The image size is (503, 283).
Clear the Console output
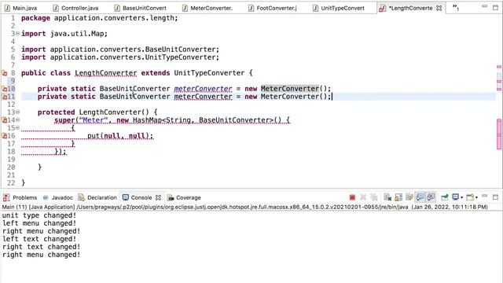(x=387, y=197)
